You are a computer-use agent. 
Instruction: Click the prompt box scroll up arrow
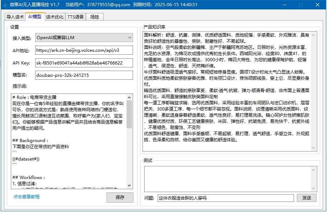pyautogui.click(x=129, y=97)
